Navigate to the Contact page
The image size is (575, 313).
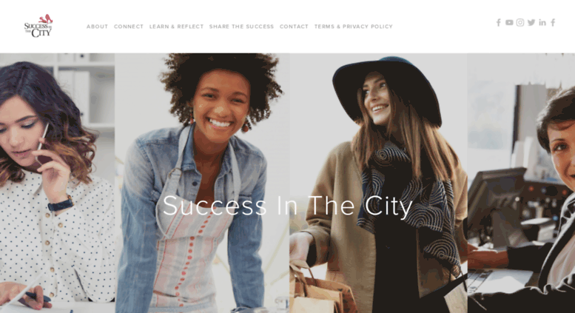pos(294,27)
